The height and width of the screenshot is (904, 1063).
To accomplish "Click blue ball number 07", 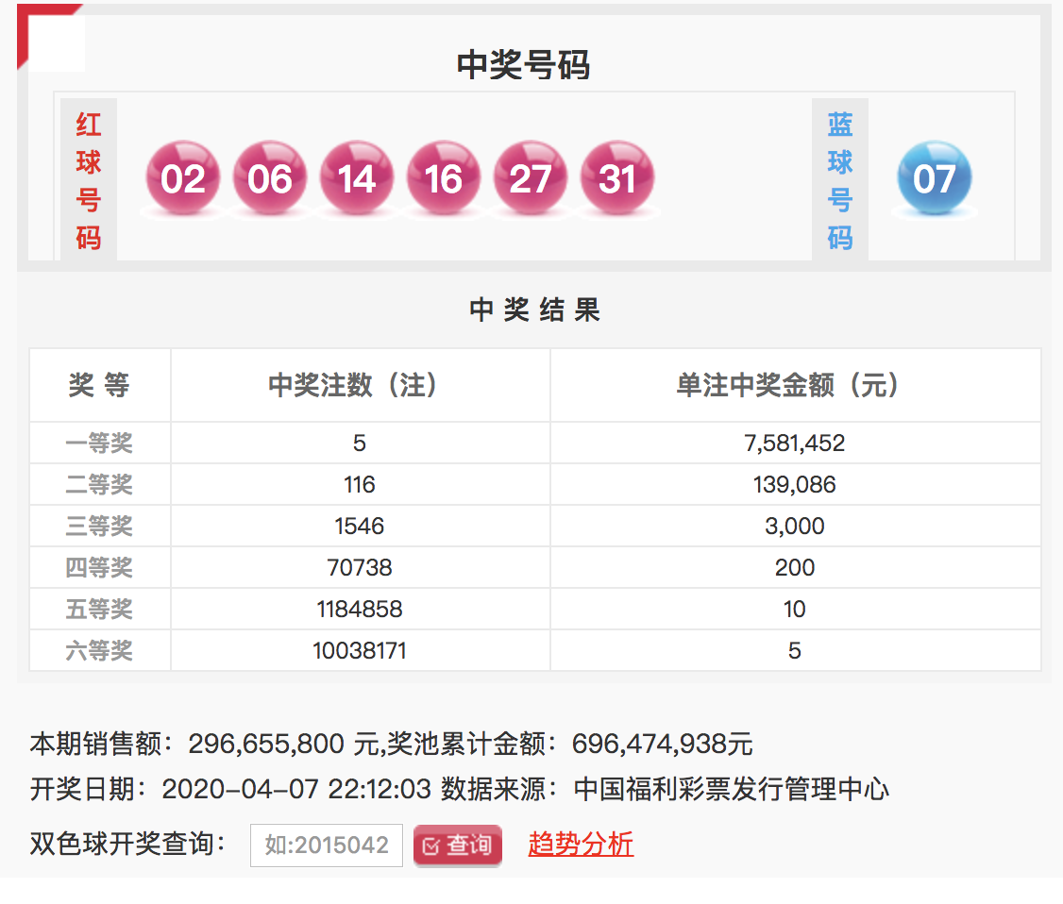I will pos(934,178).
